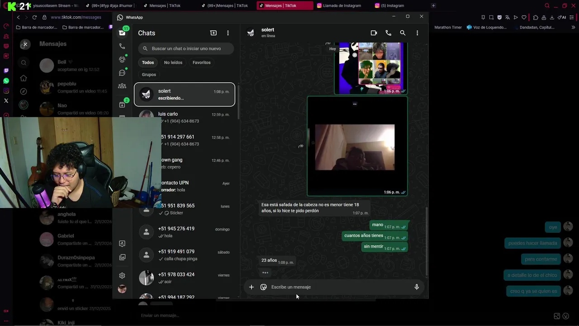This screenshot has width=579, height=326.
Task: Open the browser AI assistant icon
Action: pyautogui.click(x=562, y=17)
